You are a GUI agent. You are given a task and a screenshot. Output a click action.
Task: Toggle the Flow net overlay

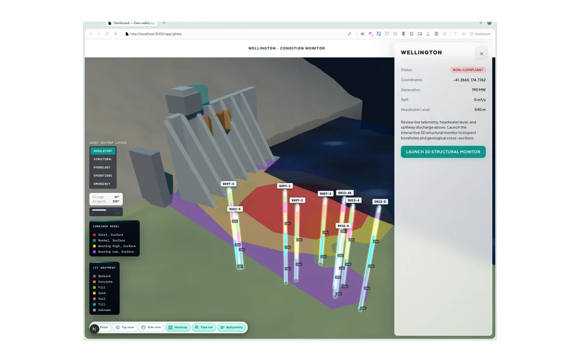coord(203,327)
